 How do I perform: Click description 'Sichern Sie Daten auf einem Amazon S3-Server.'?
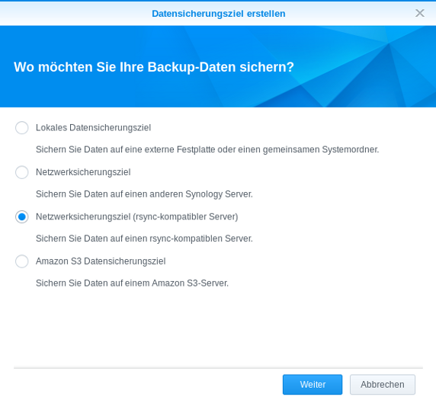(132, 283)
